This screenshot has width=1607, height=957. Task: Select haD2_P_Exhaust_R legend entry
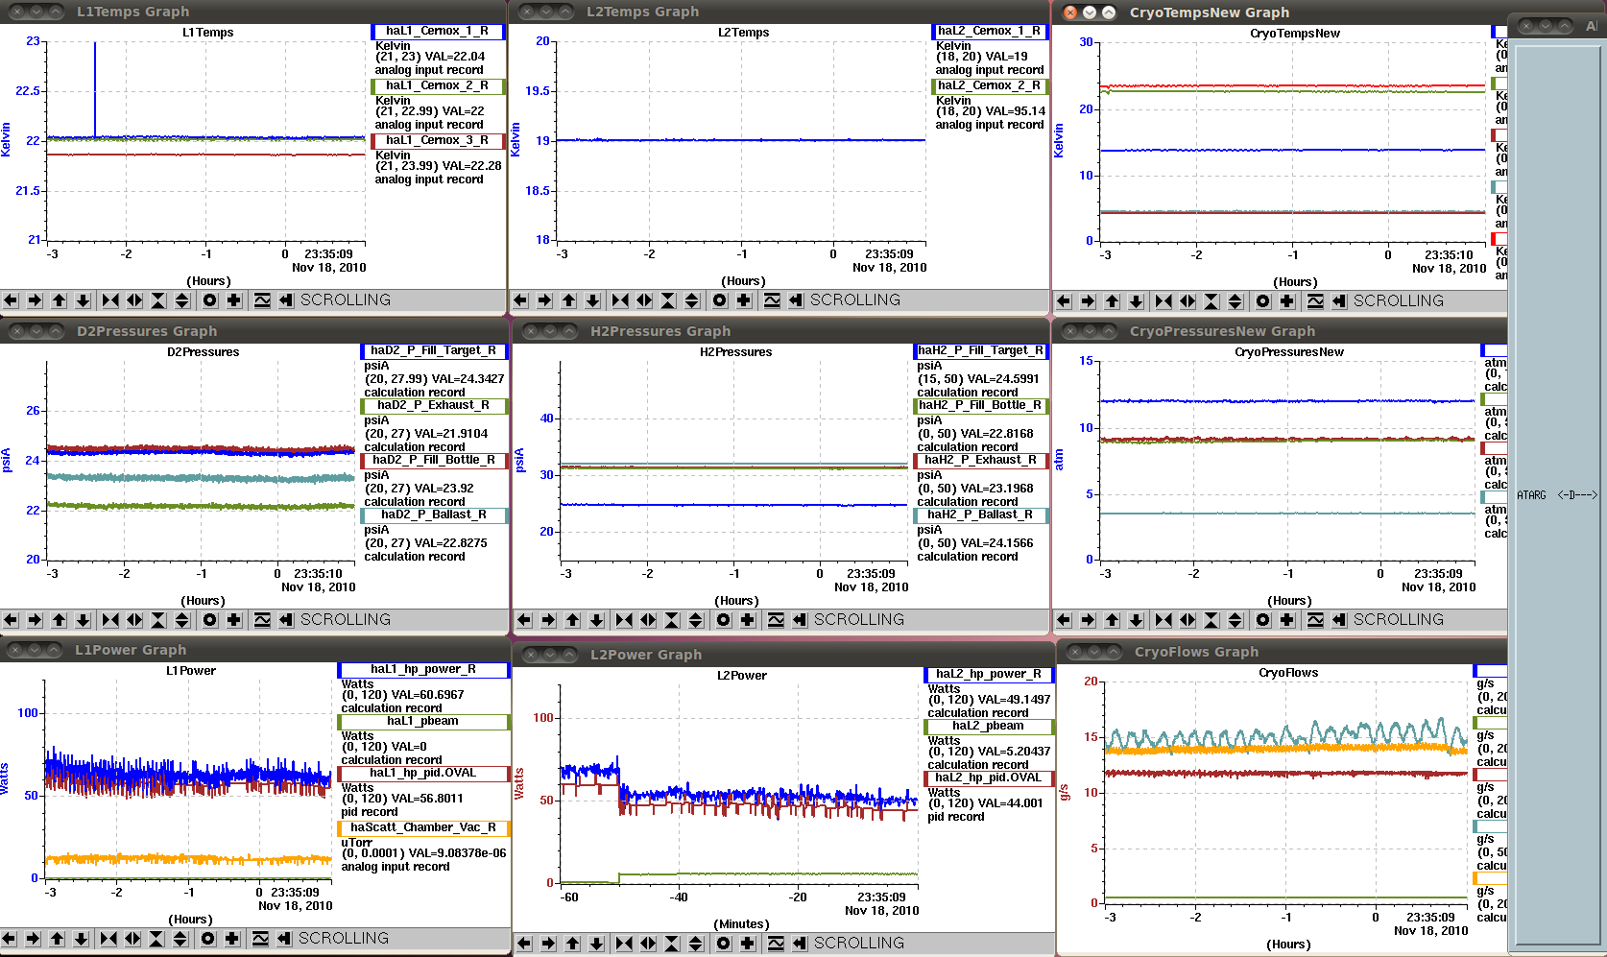point(434,405)
